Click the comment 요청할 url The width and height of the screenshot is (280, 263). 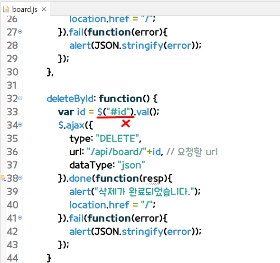click(192, 152)
